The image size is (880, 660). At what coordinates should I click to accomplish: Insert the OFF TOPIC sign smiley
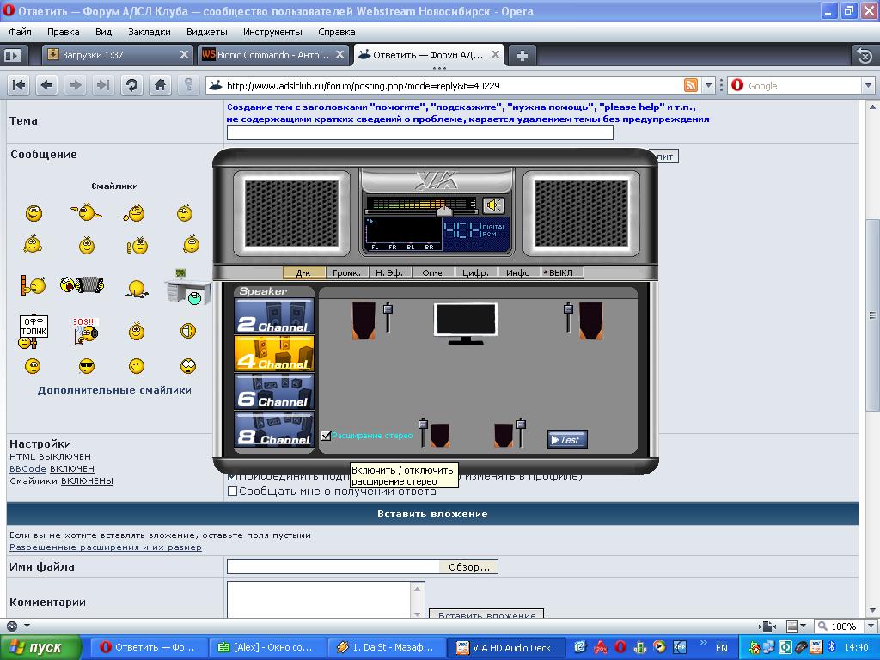point(34,332)
